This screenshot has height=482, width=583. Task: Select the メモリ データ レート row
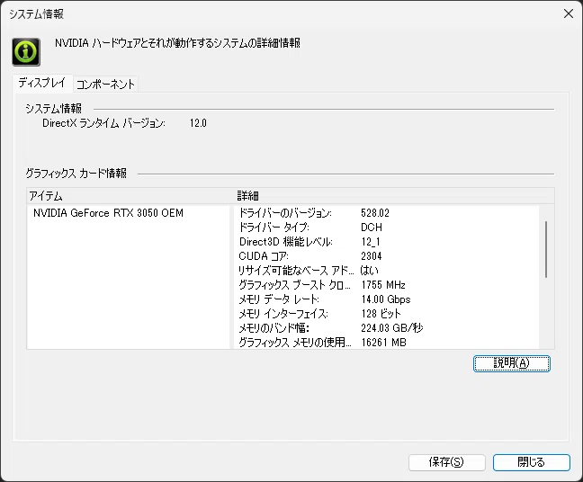[x=388, y=299]
